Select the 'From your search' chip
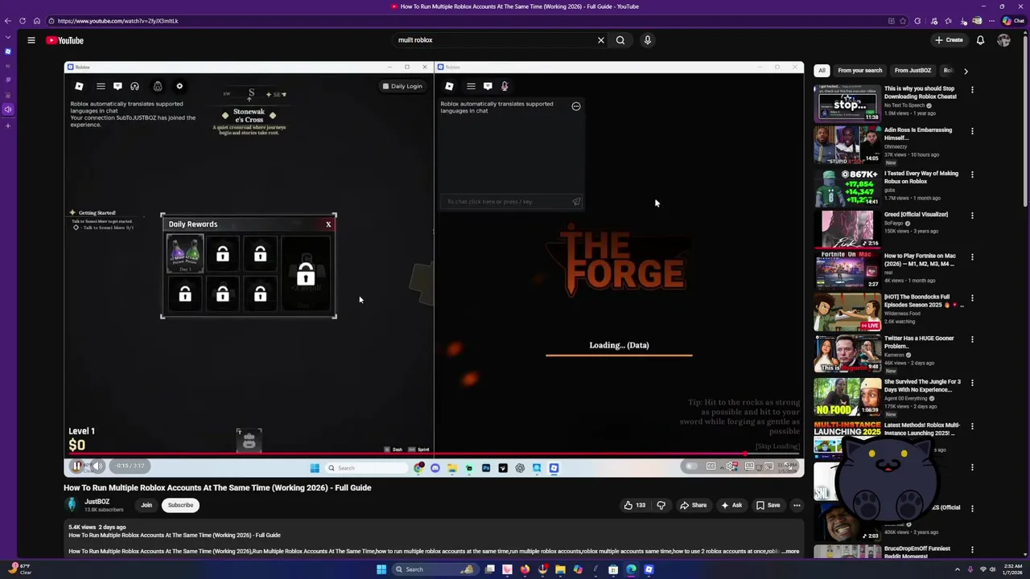The width and height of the screenshot is (1030, 579). point(859,71)
